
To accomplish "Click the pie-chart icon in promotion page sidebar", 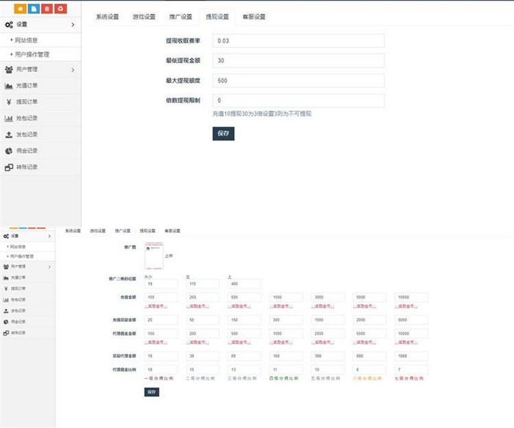I will coord(6,322).
